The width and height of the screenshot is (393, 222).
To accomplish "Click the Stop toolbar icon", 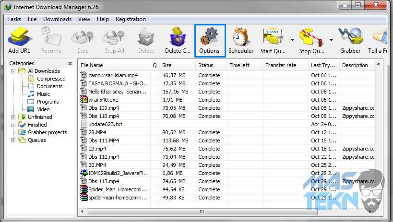I will tap(83, 37).
